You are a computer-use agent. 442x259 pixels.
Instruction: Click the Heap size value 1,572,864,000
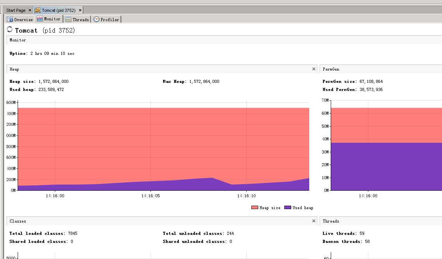54,81
